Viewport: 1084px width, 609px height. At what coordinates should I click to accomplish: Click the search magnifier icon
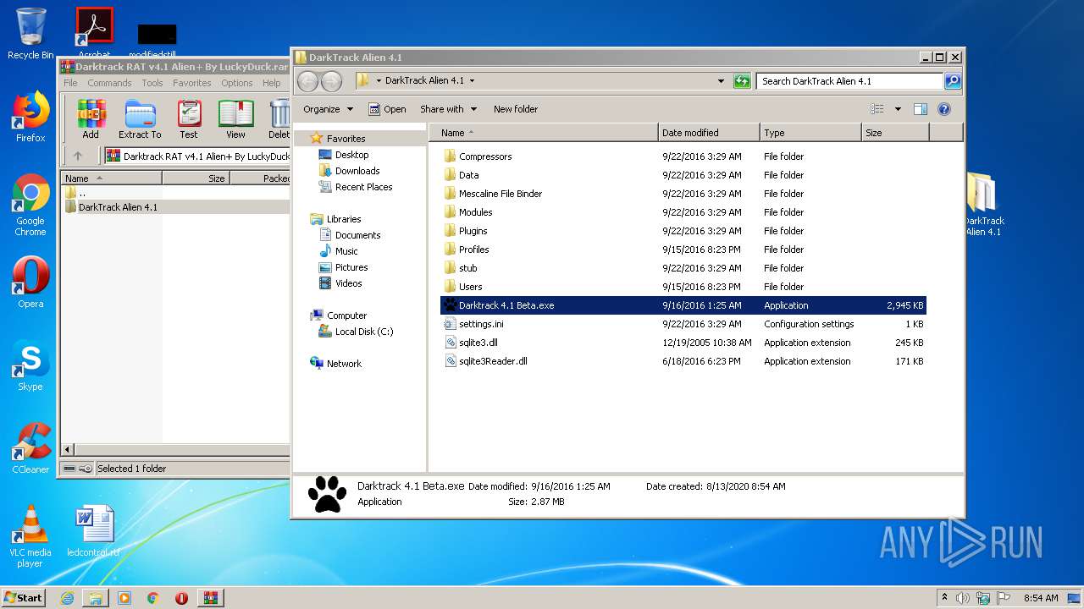pos(953,81)
